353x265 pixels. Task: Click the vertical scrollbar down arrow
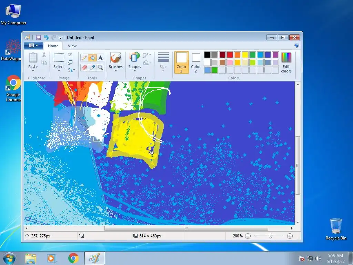[297, 223]
